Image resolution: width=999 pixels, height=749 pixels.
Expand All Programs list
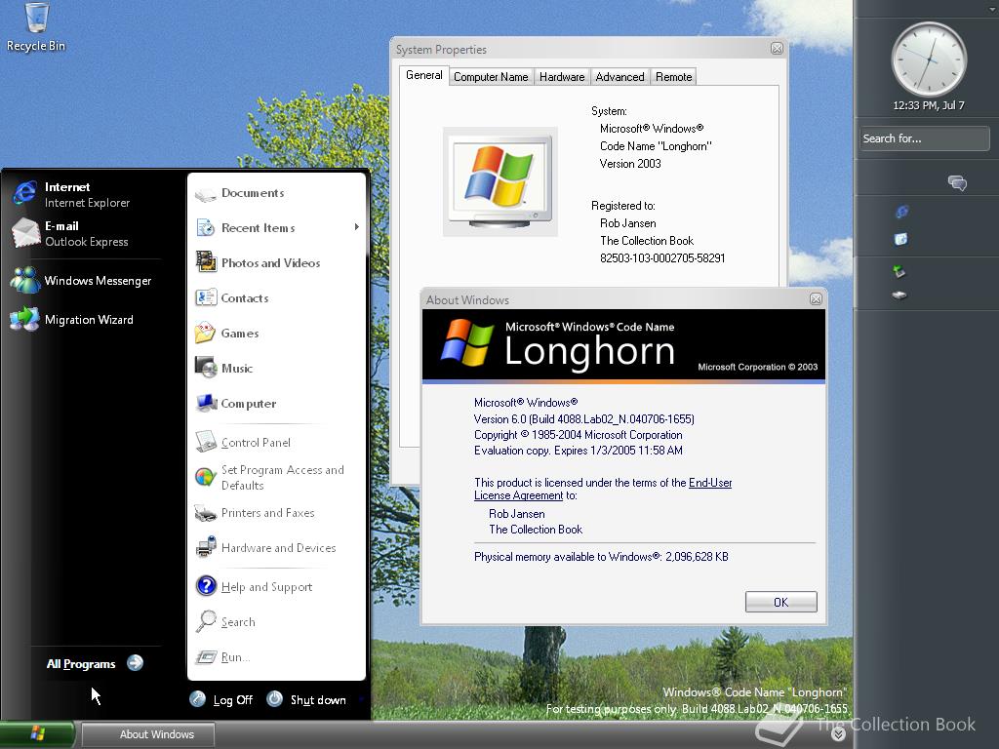[x=95, y=663]
